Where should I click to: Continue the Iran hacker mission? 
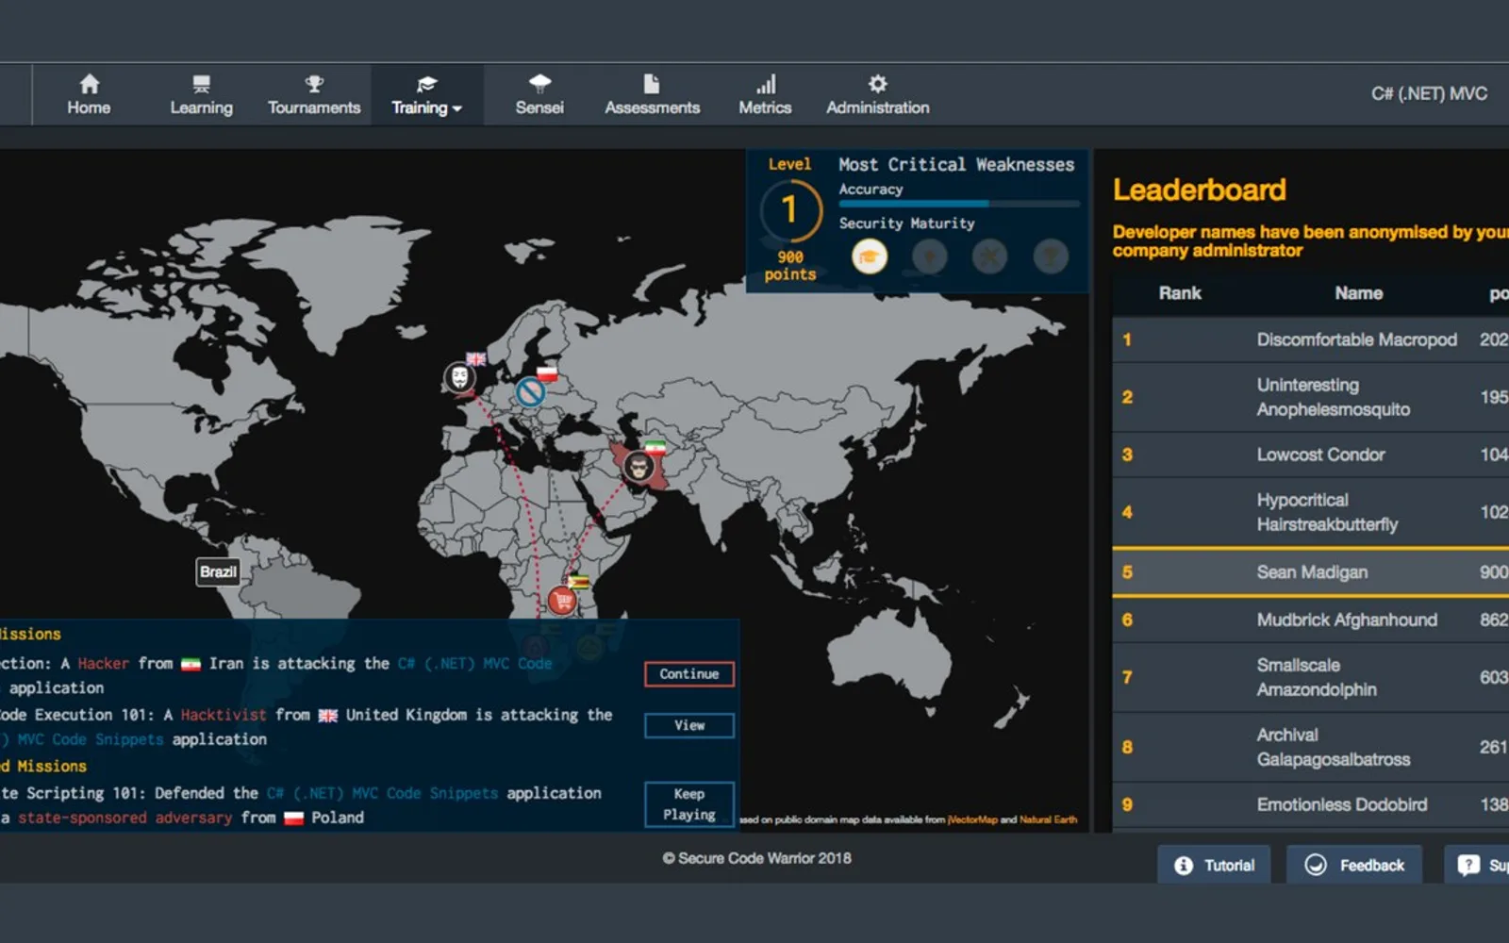click(x=689, y=674)
